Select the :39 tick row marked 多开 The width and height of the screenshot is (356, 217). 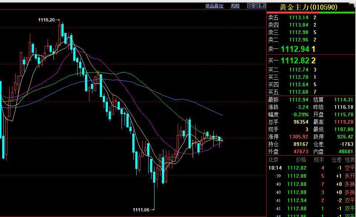tap(311, 176)
